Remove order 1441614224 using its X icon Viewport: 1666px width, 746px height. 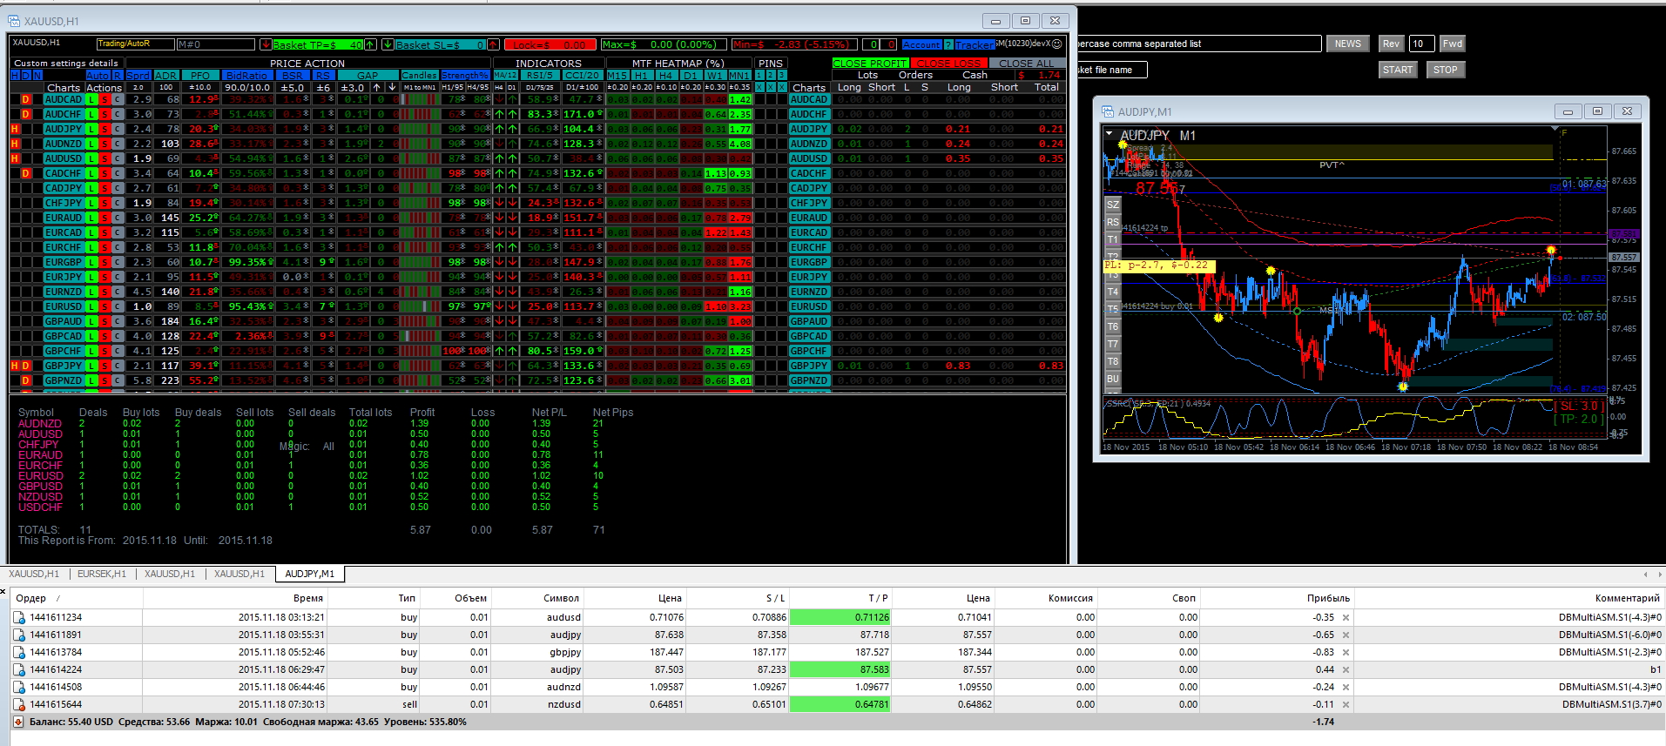pos(1346,669)
